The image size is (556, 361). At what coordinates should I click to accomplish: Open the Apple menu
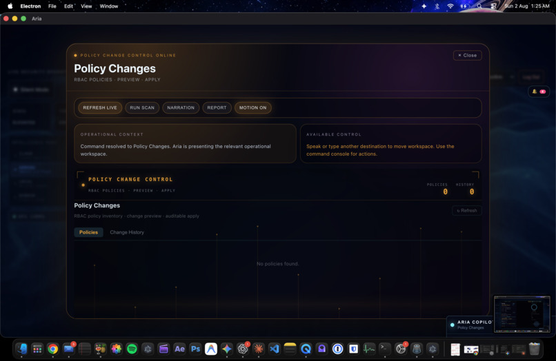pyautogui.click(x=10, y=6)
